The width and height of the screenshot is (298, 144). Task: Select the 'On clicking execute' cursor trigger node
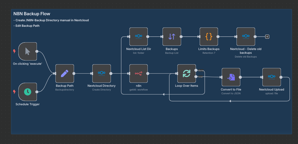click(x=28, y=51)
